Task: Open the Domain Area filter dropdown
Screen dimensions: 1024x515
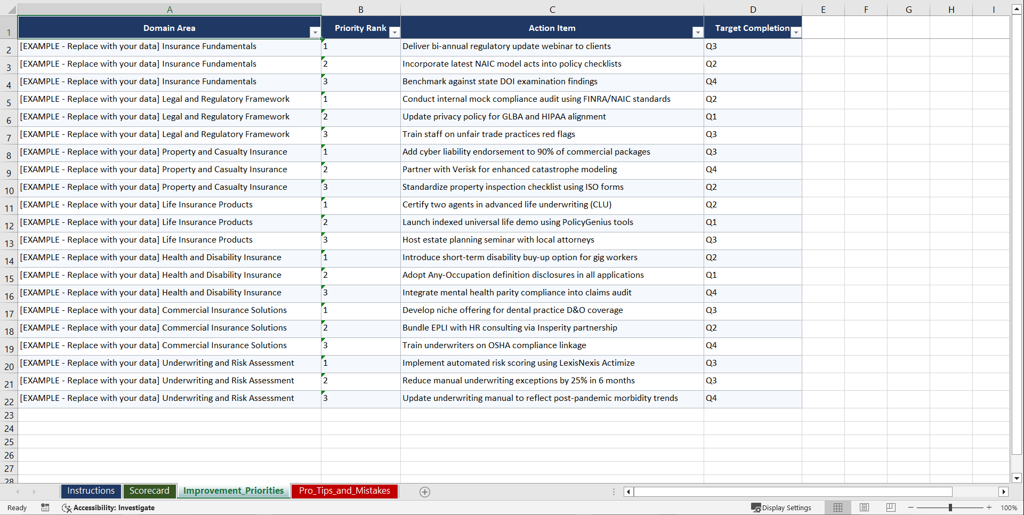Action: click(315, 33)
